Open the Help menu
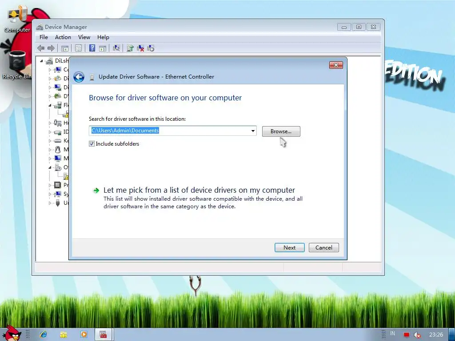The width and height of the screenshot is (455, 341). [x=103, y=37]
